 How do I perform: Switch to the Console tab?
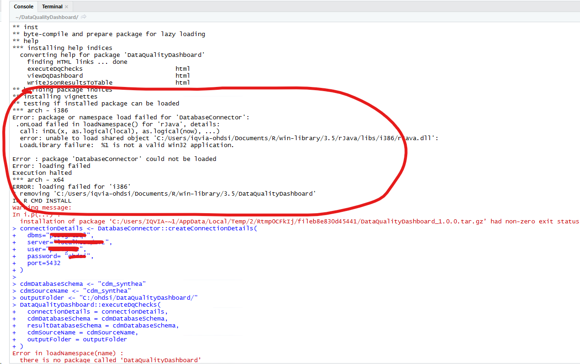[x=23, y=6]
